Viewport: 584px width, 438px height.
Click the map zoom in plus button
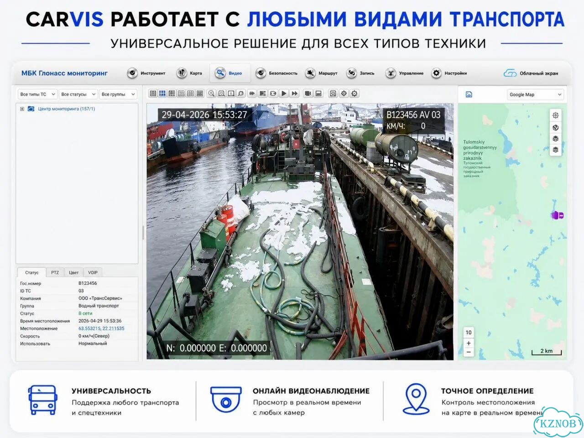(x=469, y=343)
